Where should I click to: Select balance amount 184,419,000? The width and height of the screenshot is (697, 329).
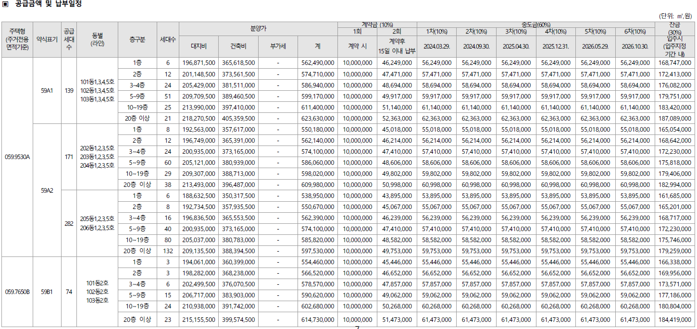click(675, 319)
